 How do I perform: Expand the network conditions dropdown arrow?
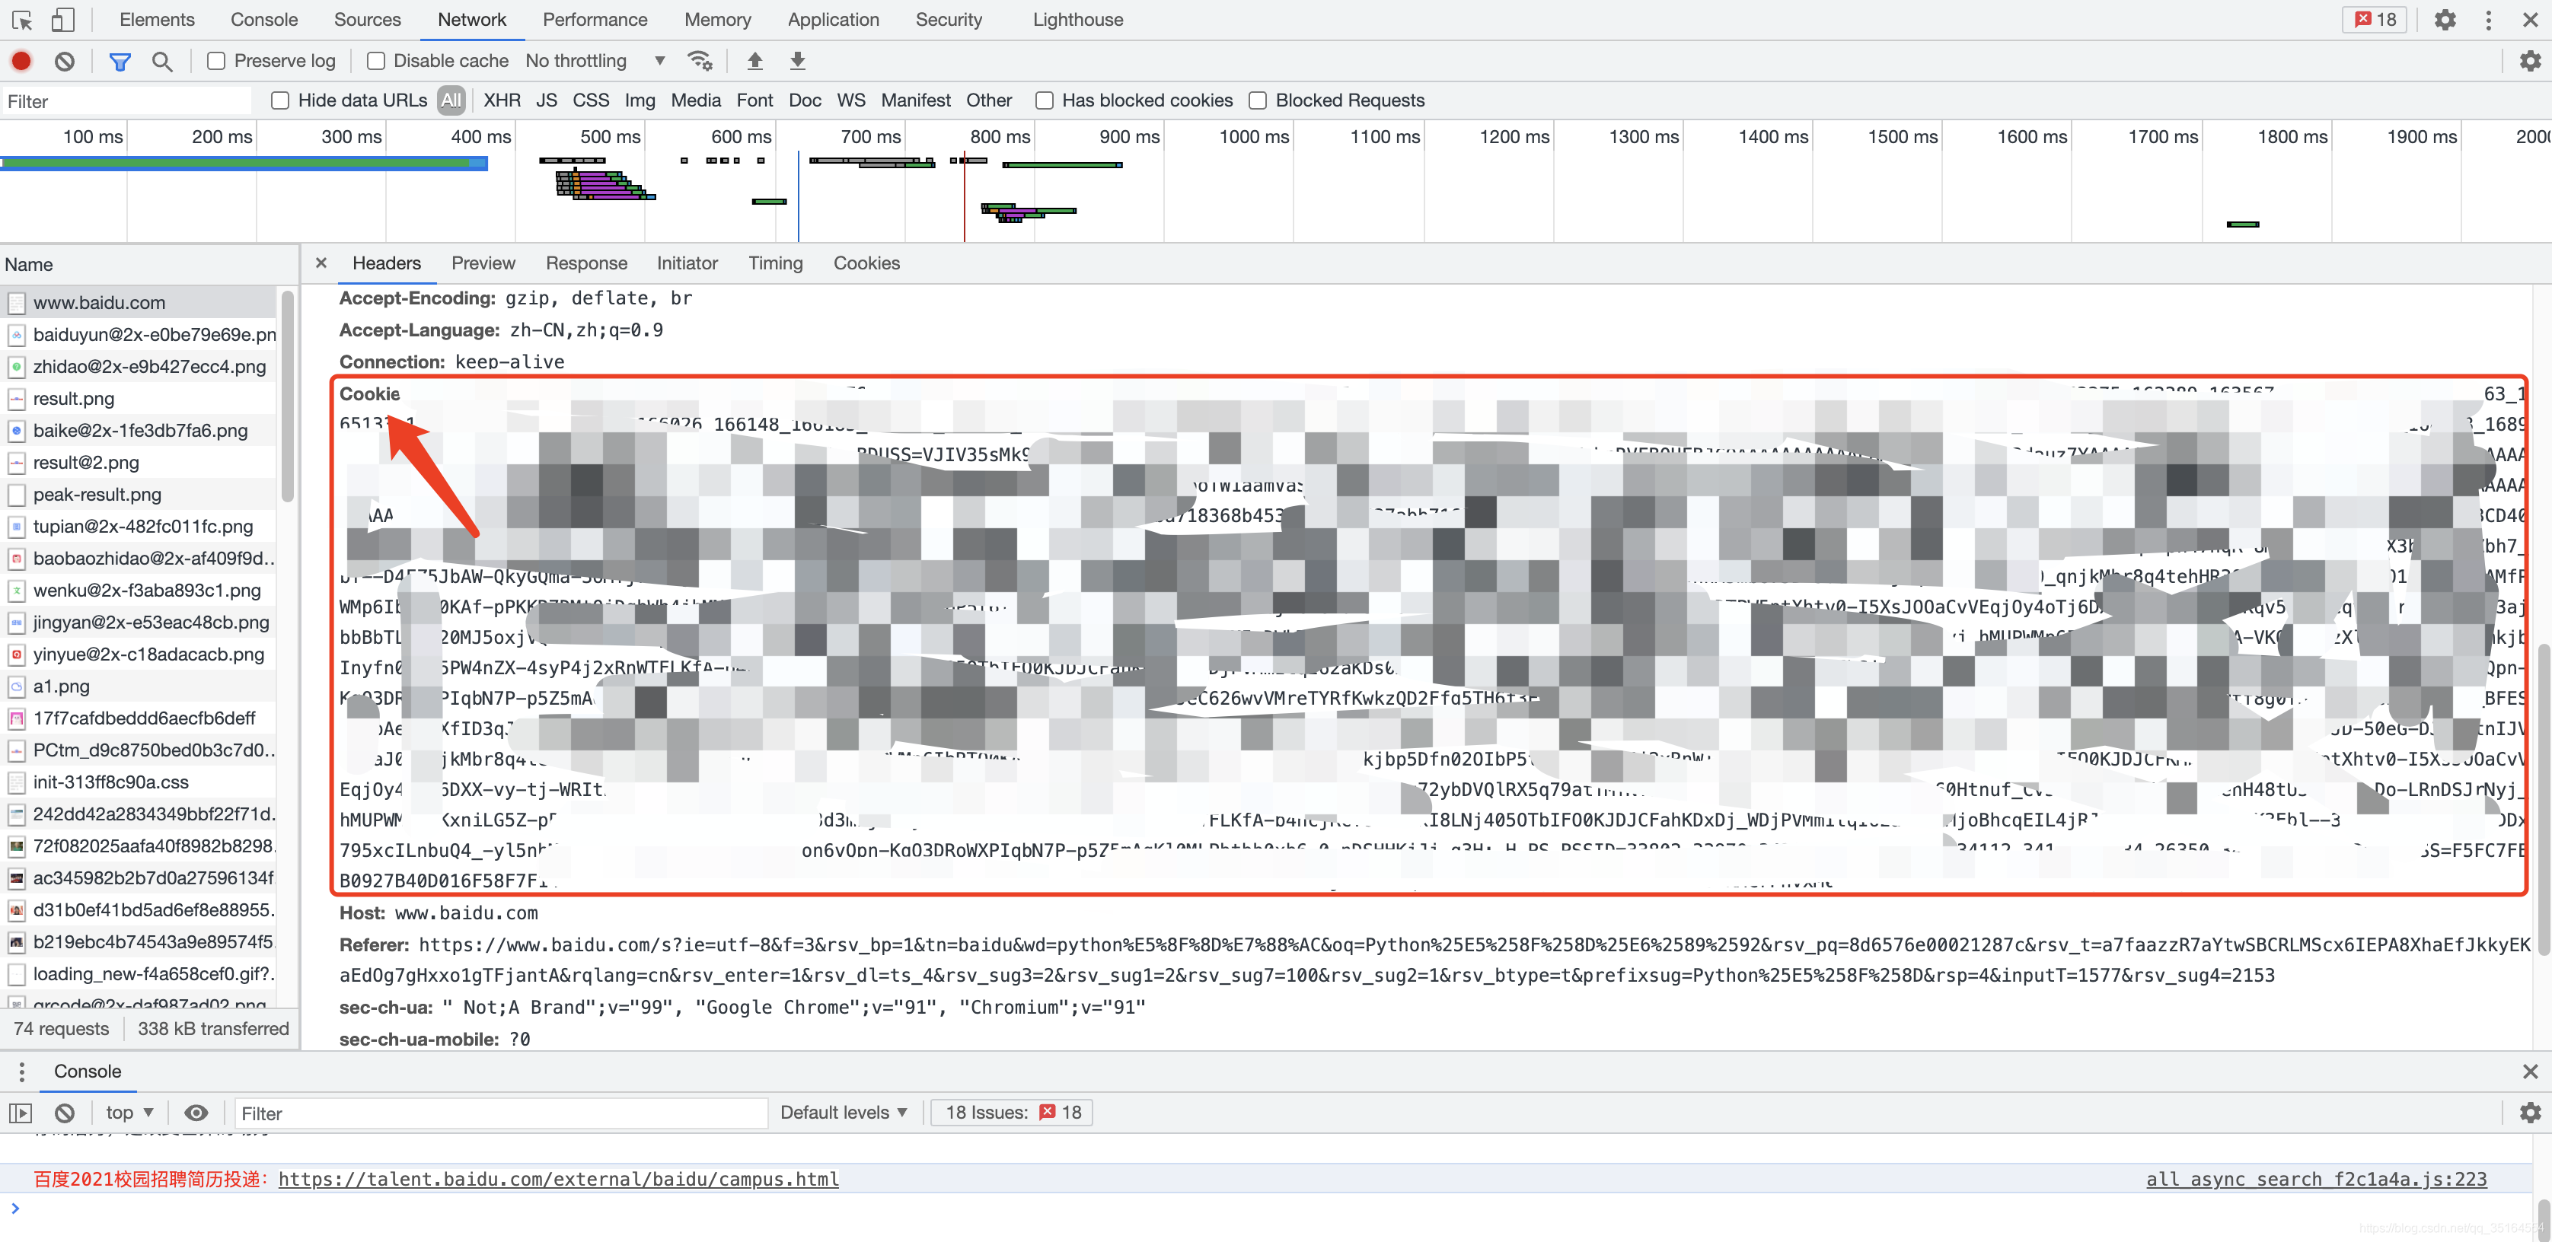(659, 60)
